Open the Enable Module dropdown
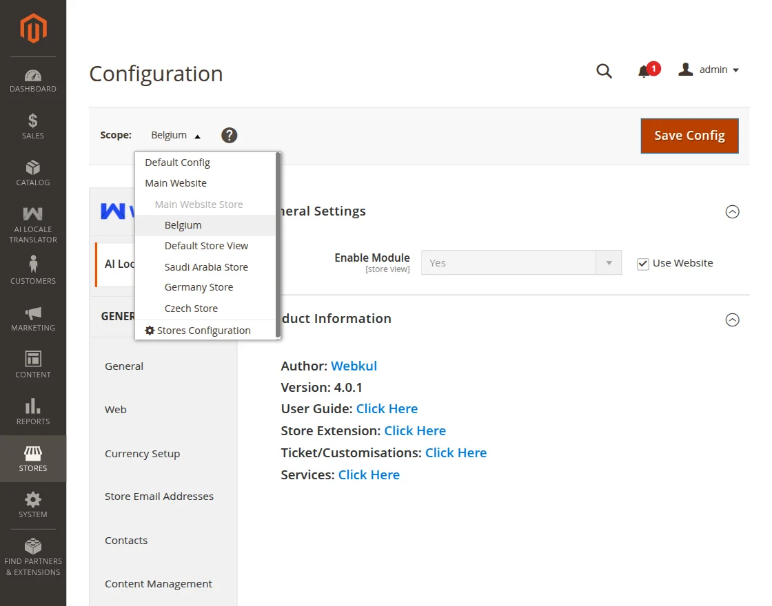The width and height of the screenshot is (772, 606). pos(521,263)
